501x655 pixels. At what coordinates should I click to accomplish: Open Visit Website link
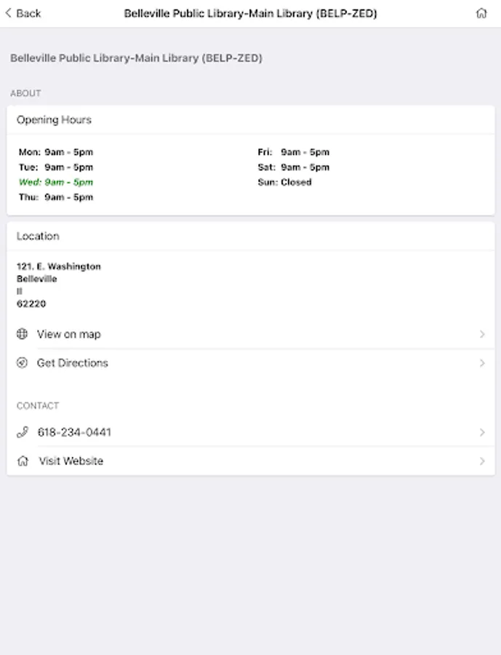[x=71, y=461]
